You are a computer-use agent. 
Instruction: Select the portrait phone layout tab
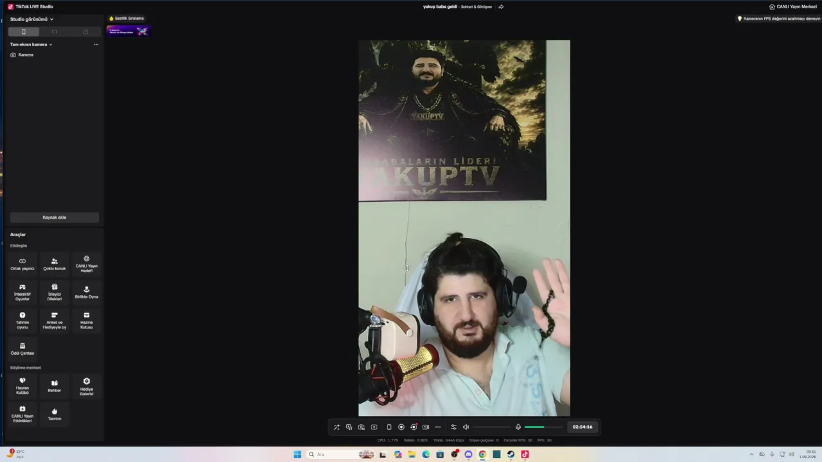pos(24,31)
